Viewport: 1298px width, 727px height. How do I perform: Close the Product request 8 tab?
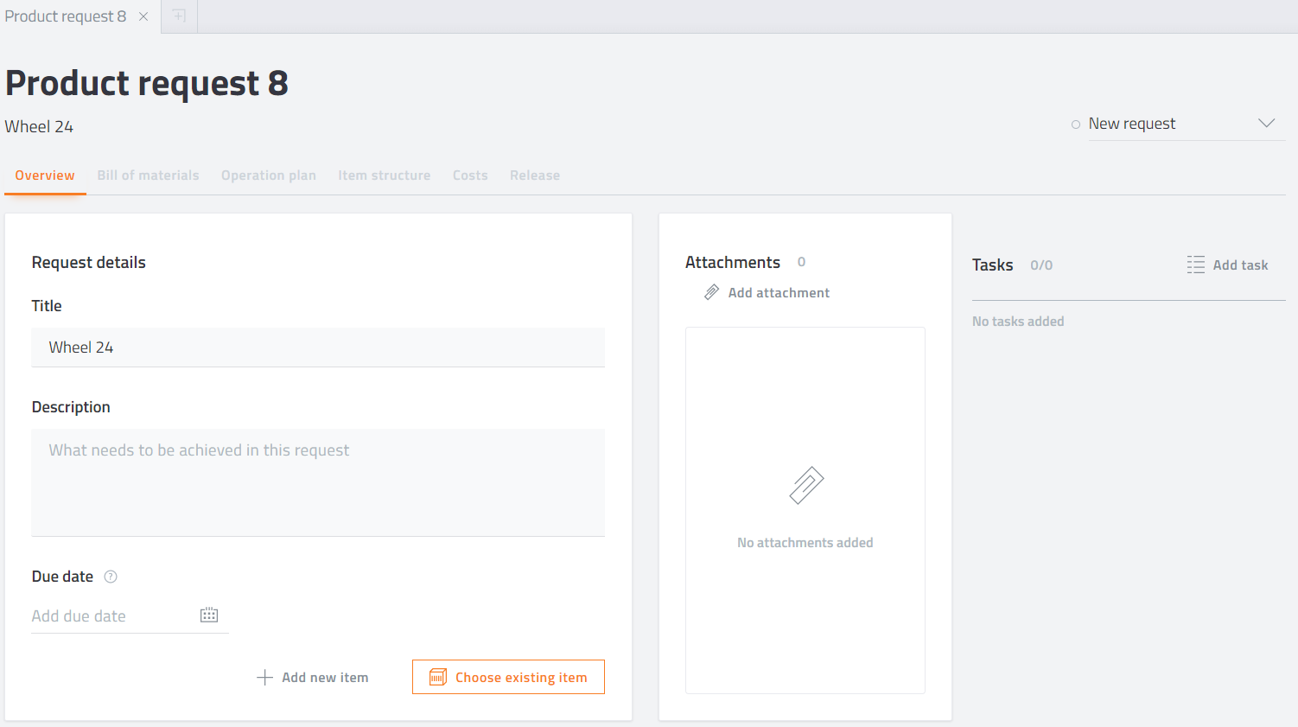[143, 16]
